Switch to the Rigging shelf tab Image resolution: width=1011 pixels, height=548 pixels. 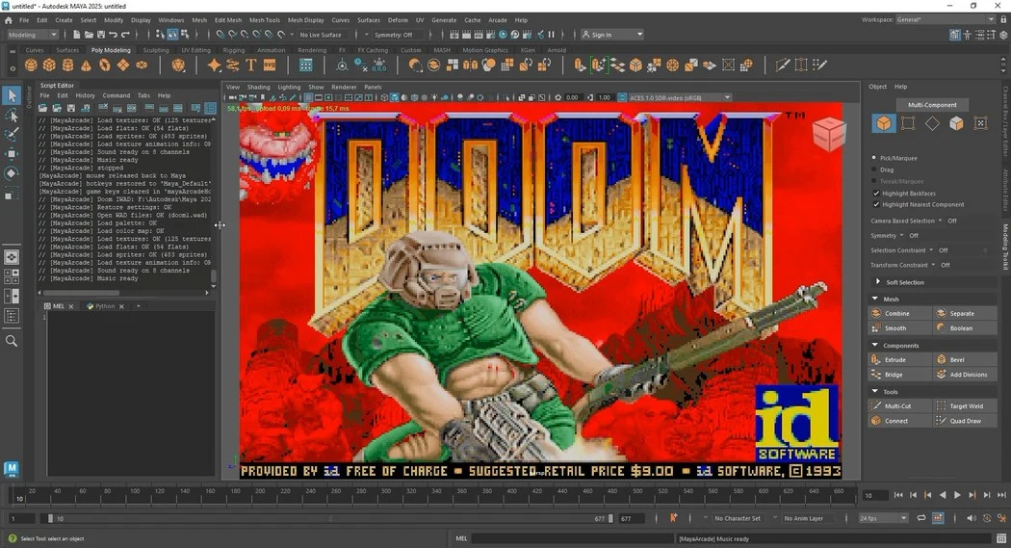233,50
